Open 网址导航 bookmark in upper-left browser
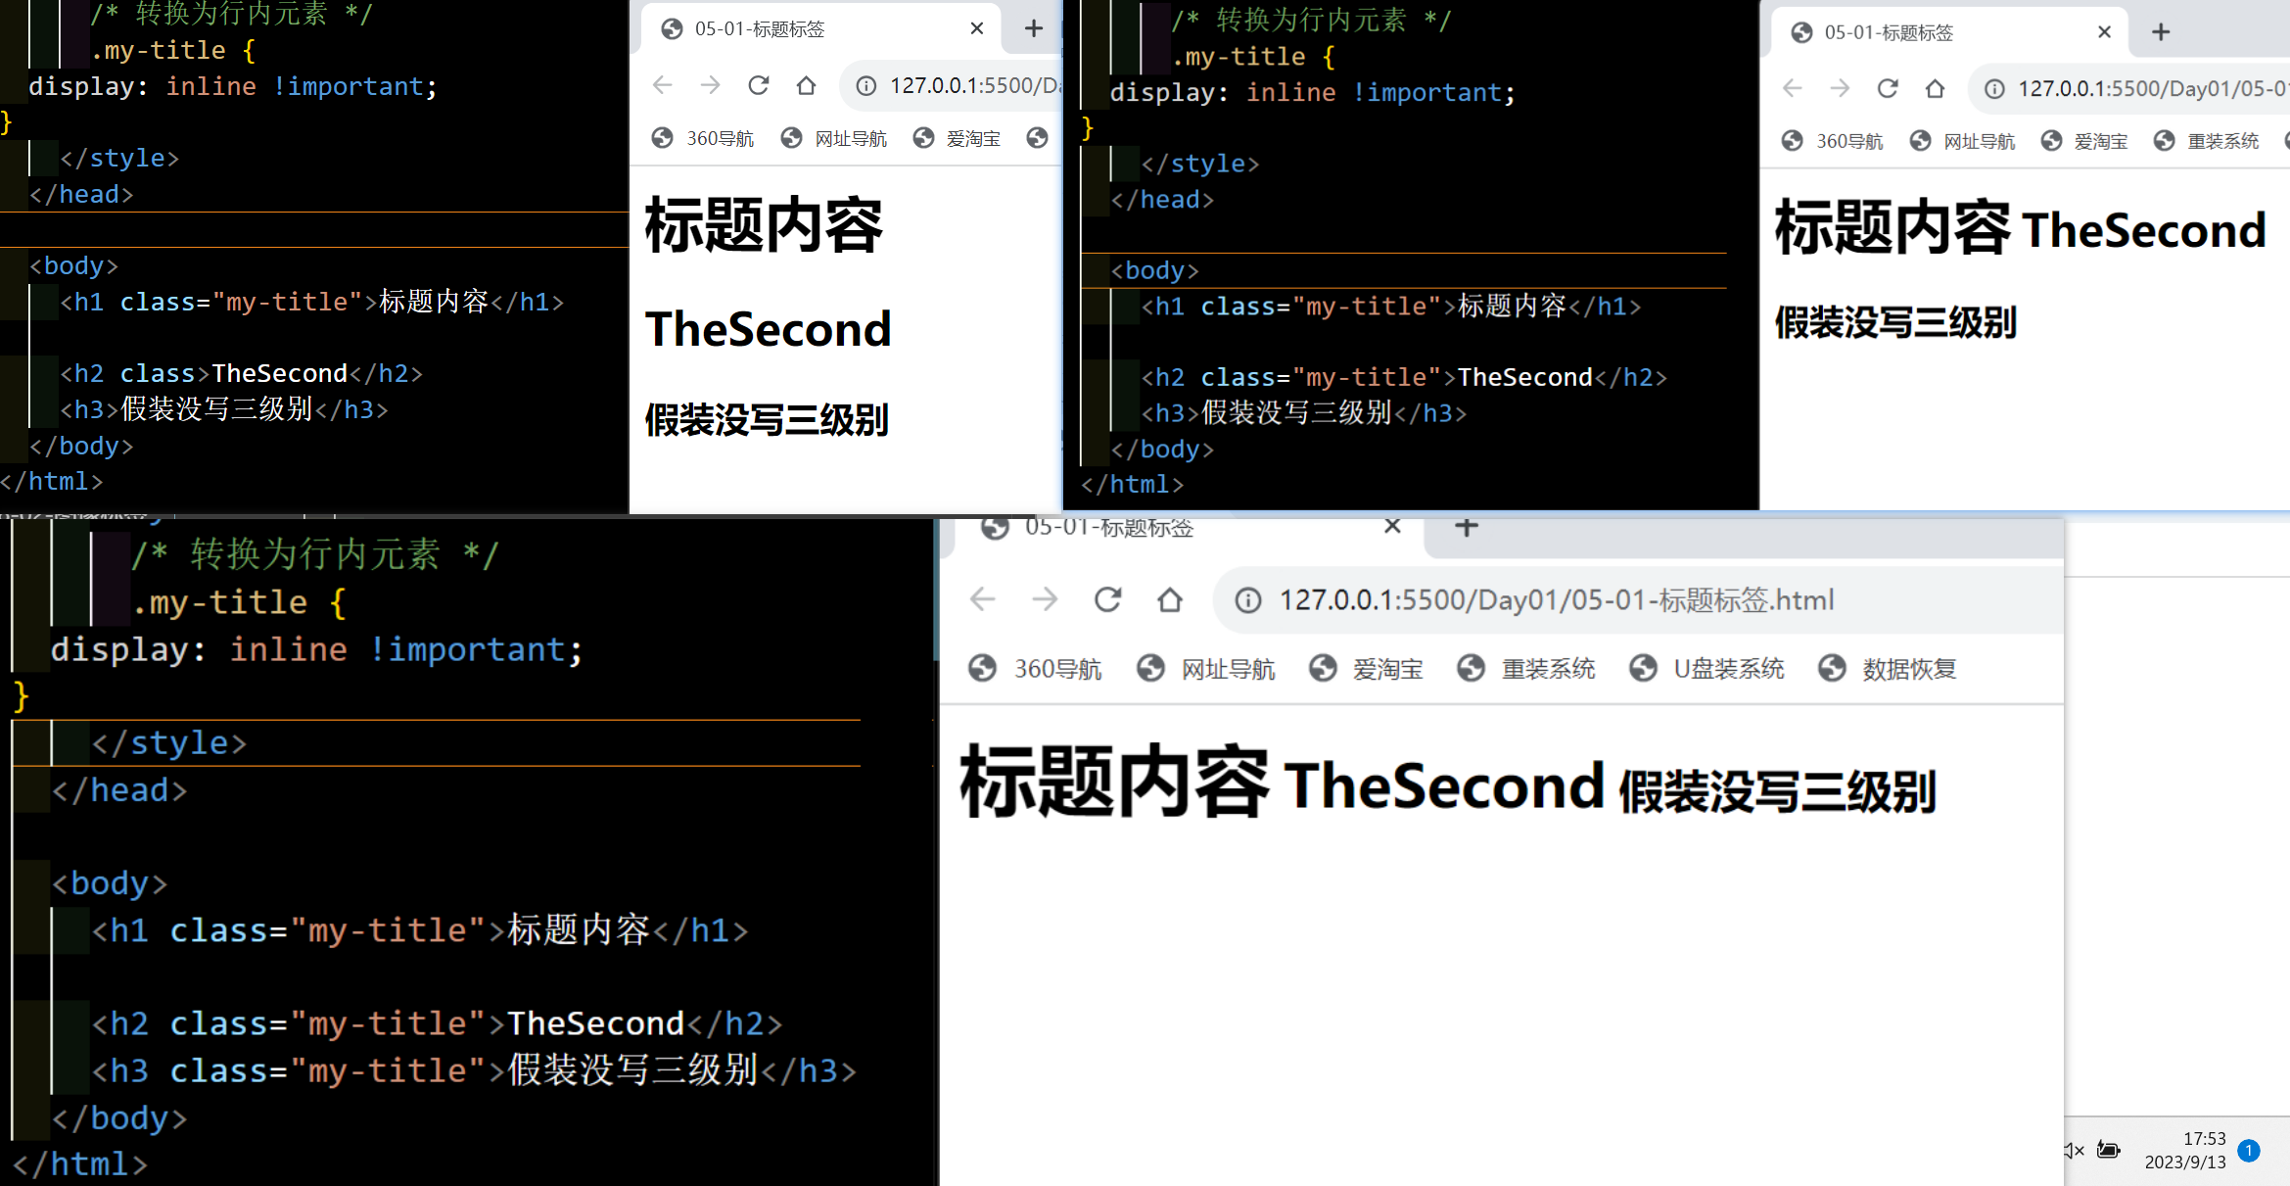This screenshot has height=1186, width=2290. (834, 139)
